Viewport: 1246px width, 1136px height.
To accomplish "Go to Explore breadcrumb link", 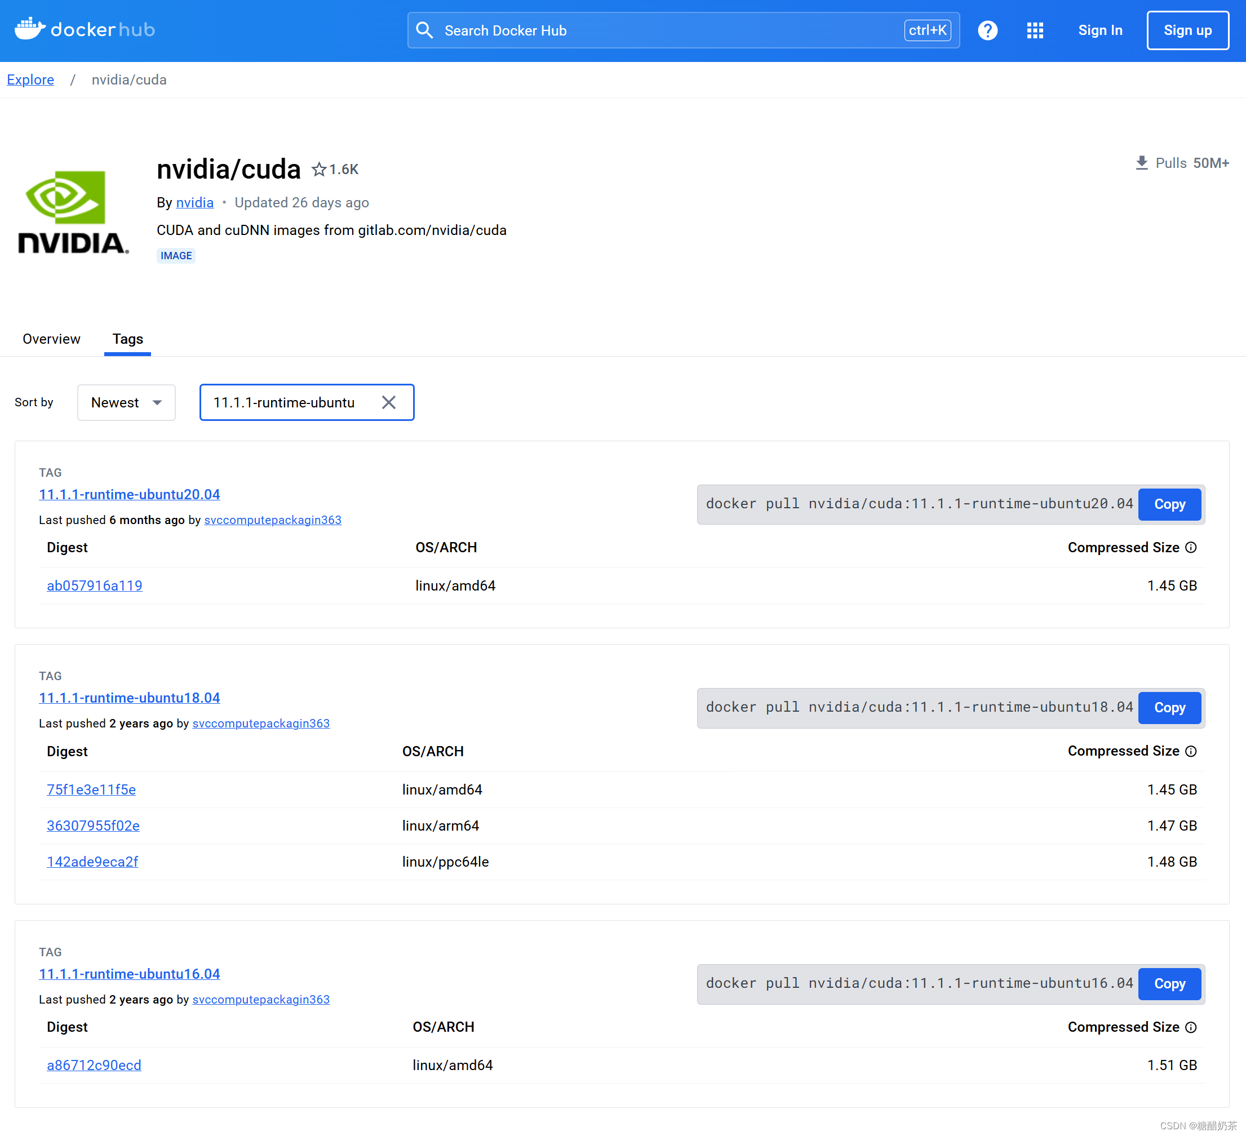I will [x=30, y=79].
